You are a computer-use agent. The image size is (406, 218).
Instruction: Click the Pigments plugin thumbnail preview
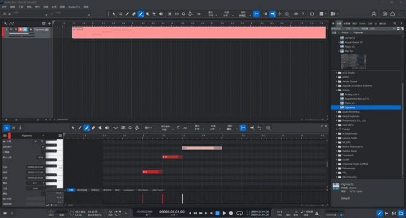point(353,62)
